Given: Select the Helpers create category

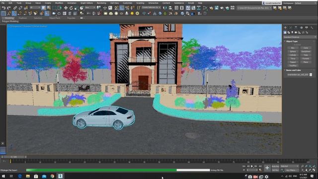Looking at the screenshot, I should pos(300,32).
